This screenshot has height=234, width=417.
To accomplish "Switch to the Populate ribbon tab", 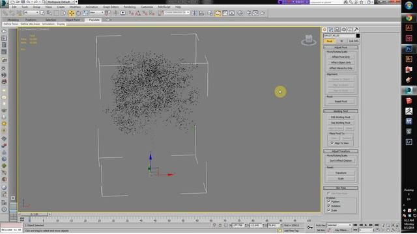I will [x=94, y=19].
